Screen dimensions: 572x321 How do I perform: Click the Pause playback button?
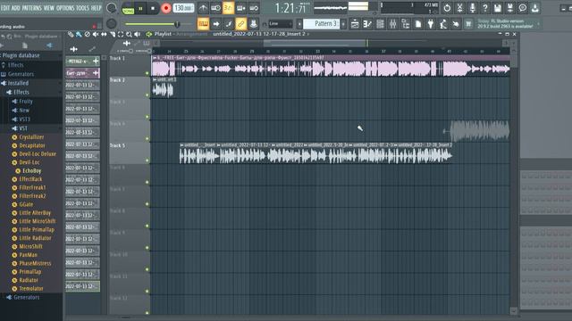click(x=140, y=8)
